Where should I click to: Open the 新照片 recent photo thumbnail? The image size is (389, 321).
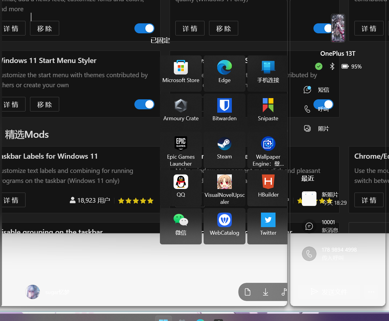309,199
